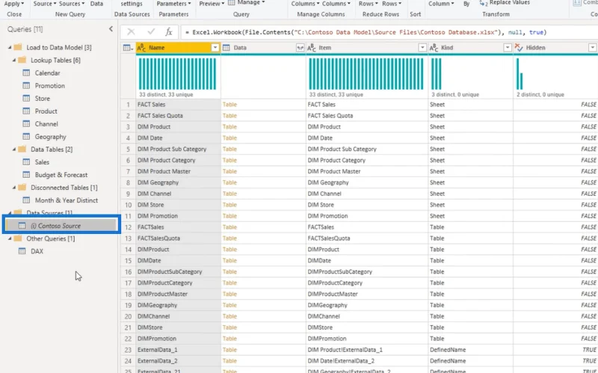Collapse the Disconnected Tables folder triangle
The width and height of the screenshot is (598, 373).
click(x=14, y=188)
